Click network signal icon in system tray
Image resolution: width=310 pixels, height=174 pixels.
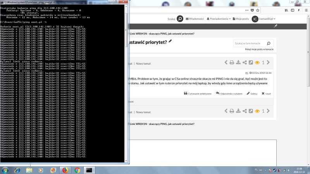(284, 170)
